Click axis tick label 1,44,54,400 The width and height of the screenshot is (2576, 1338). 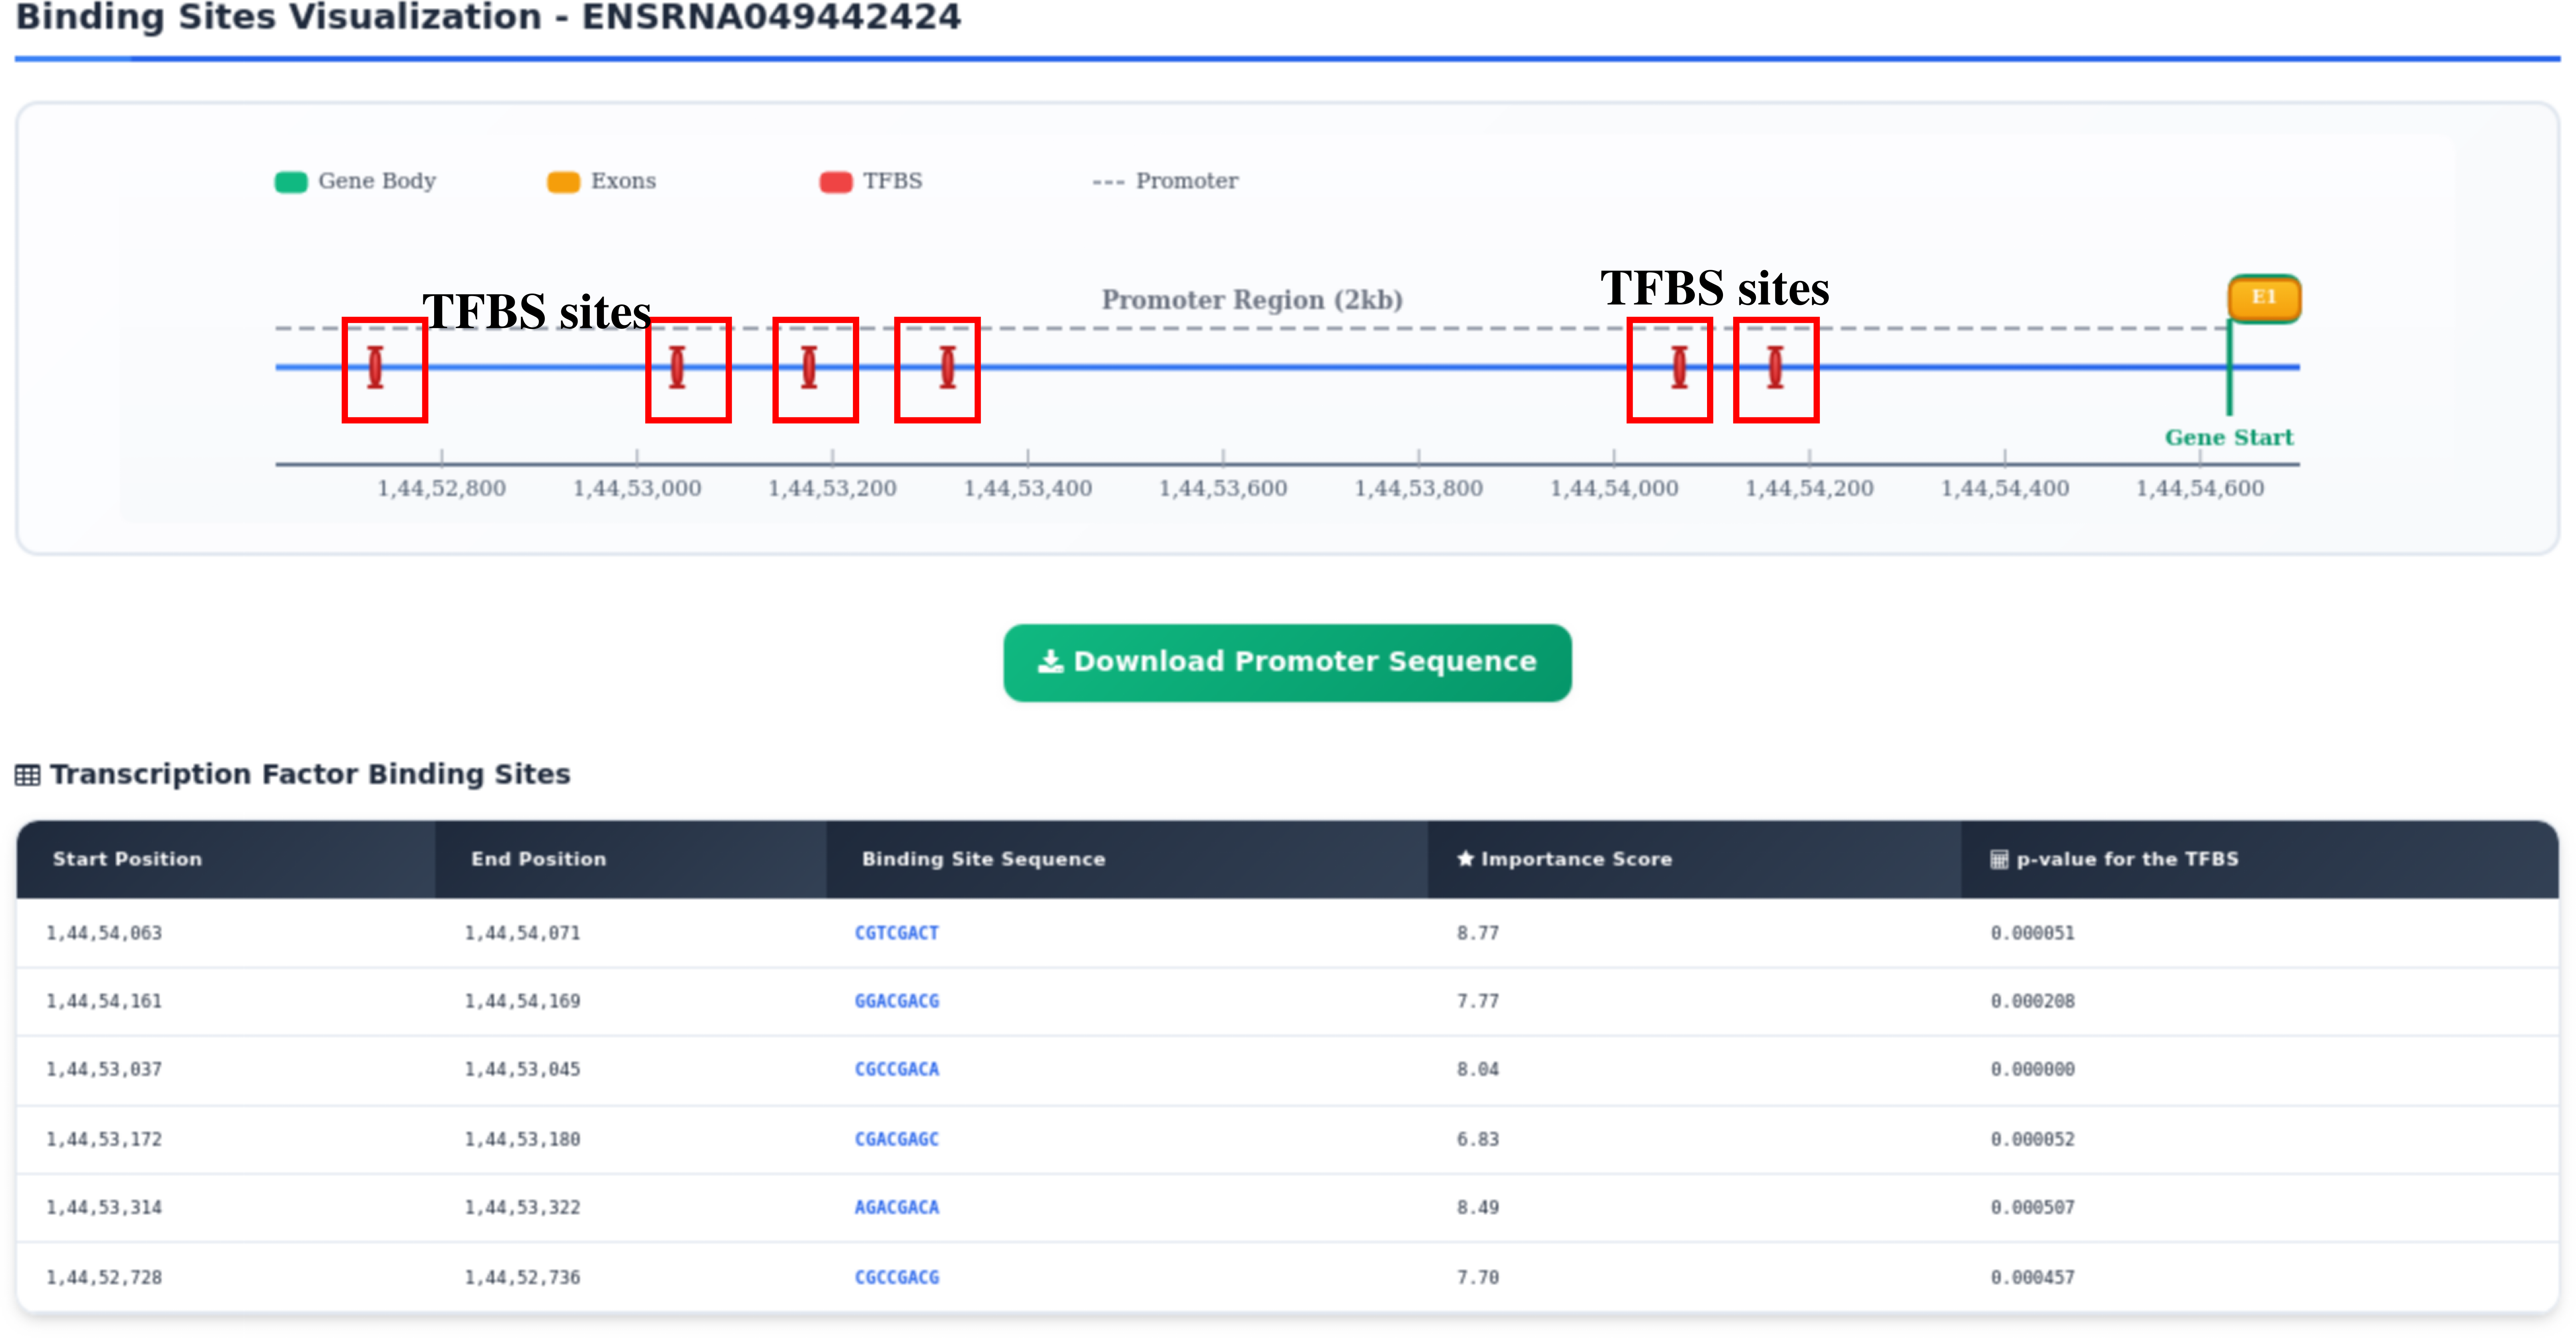point(2005,489)
